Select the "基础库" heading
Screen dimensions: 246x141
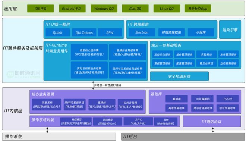[156, 94]
